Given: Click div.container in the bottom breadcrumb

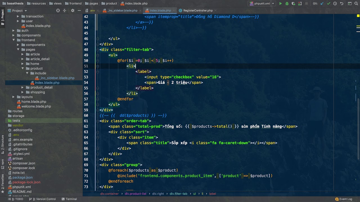Looking at the screenshot, I should [109, 194].
